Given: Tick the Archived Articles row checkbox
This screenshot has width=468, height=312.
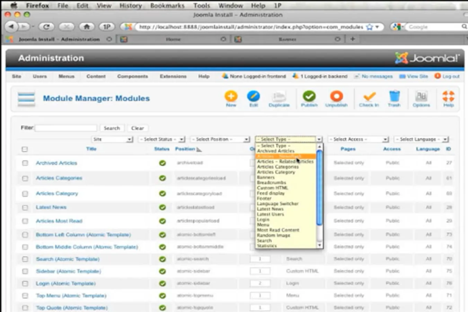Looking at the screenshot, I should [25, 163].
